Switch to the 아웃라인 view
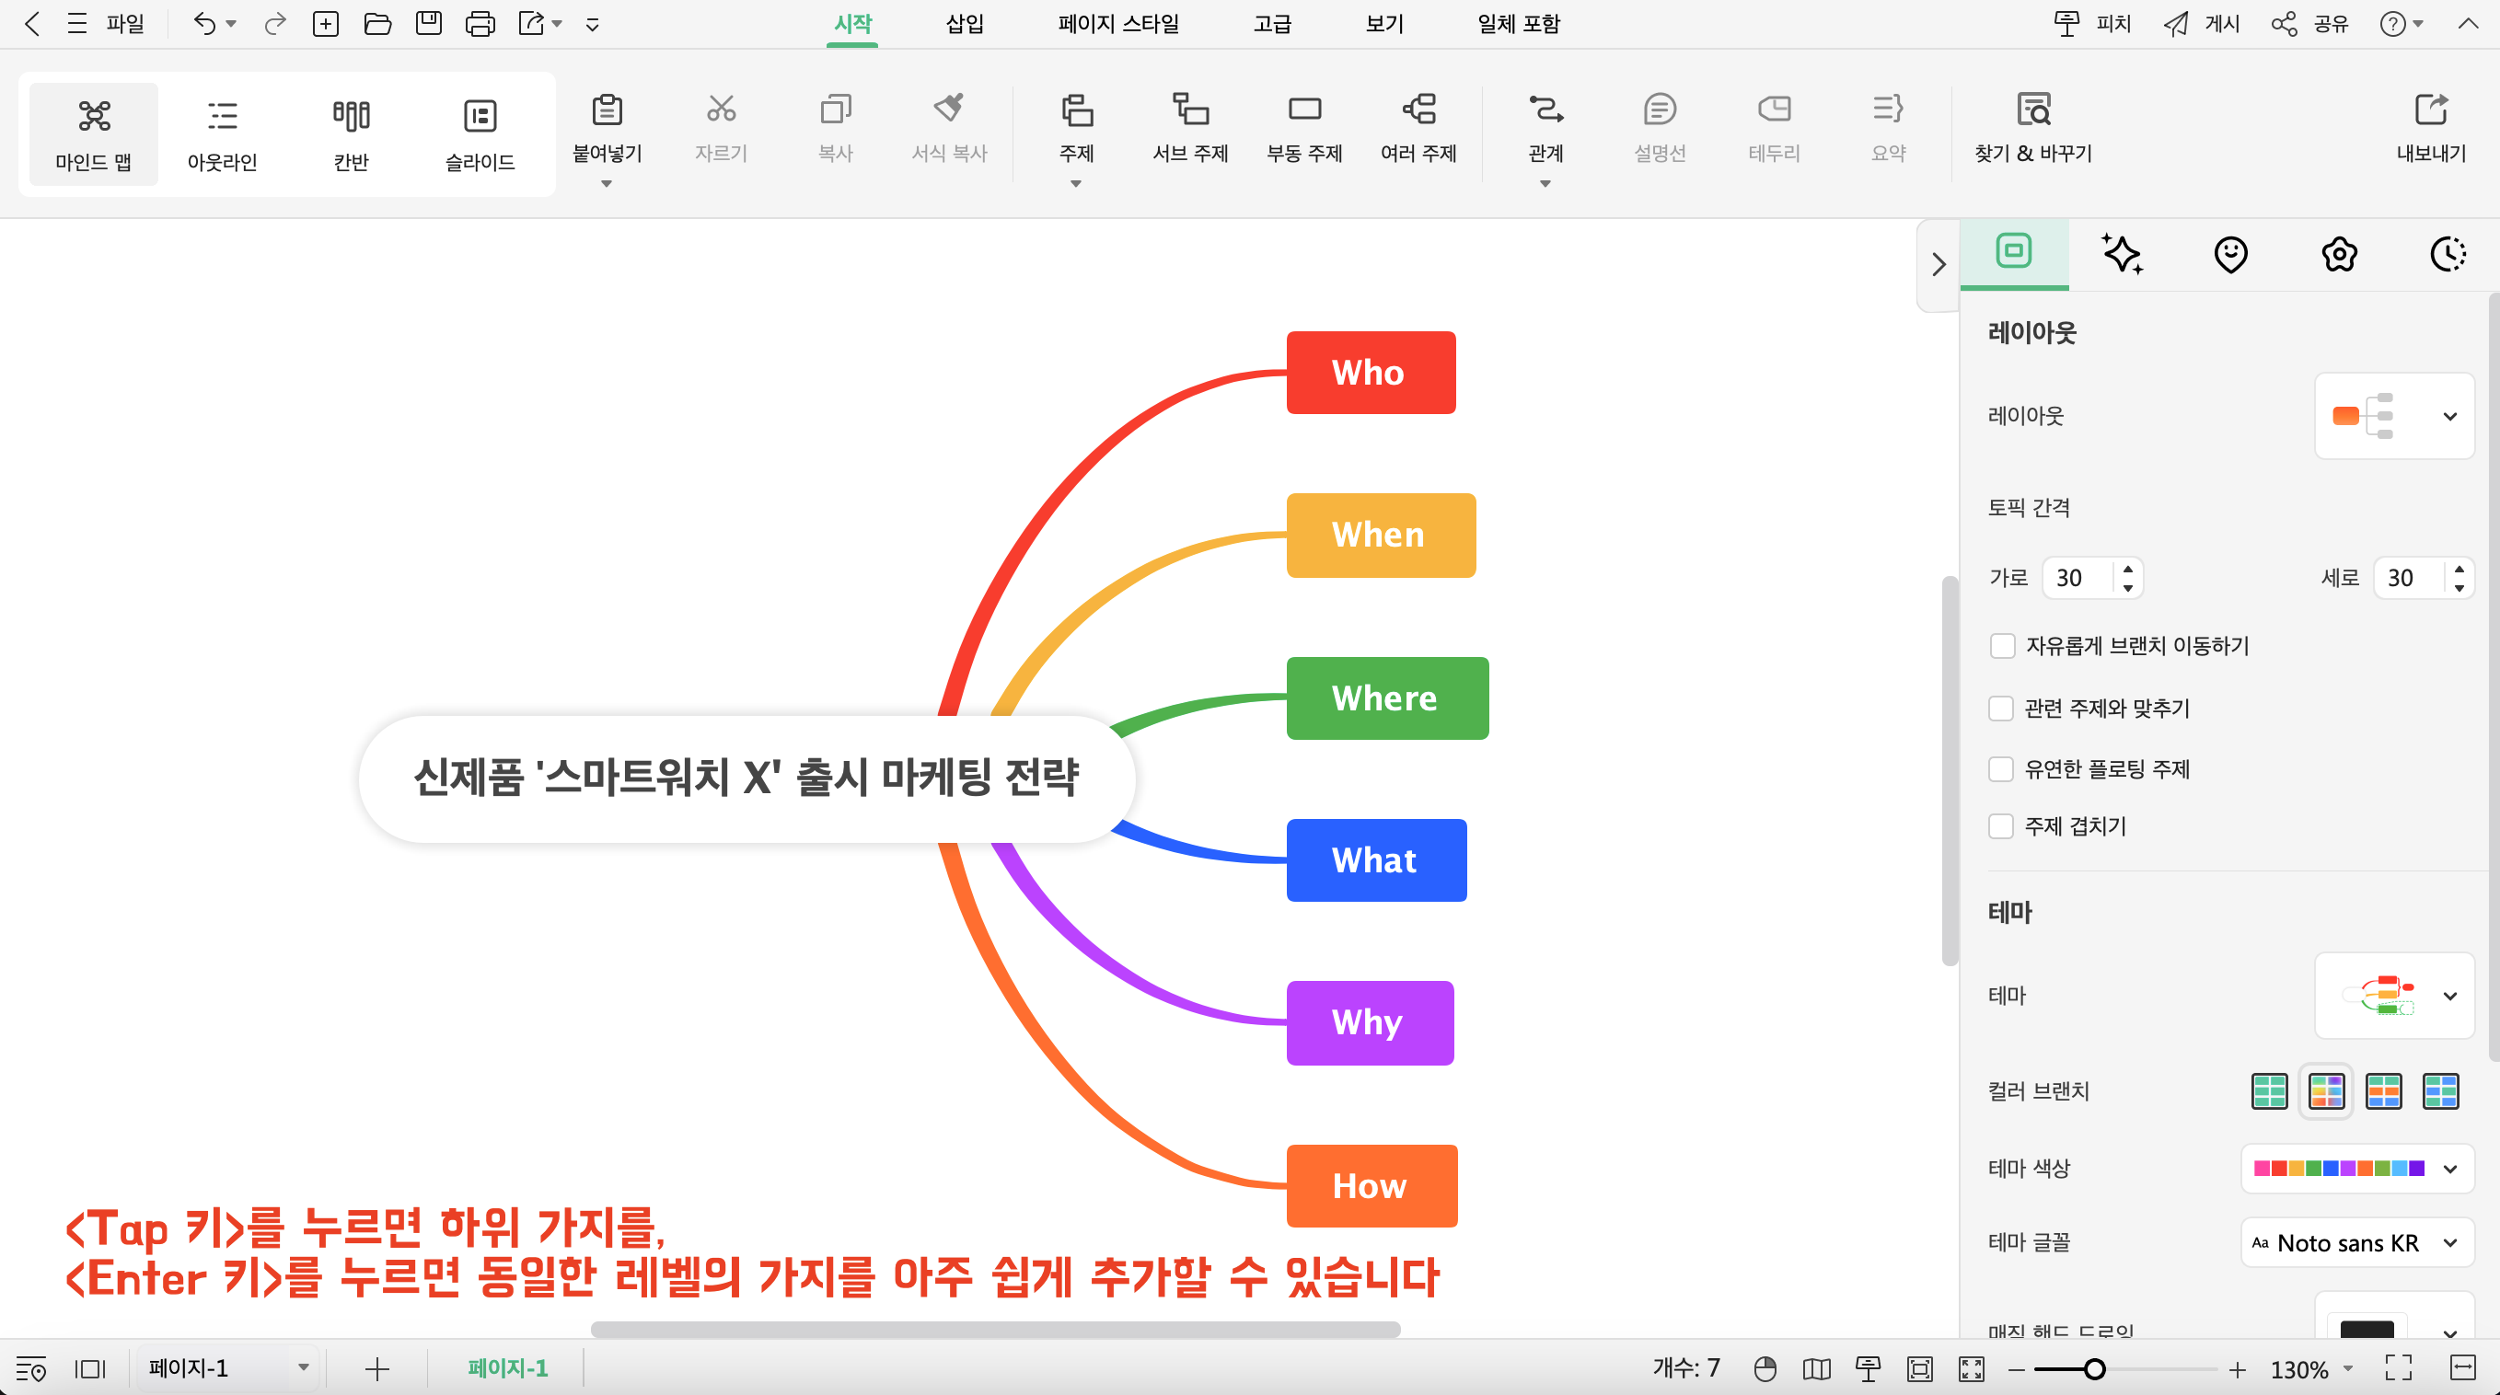Image resolution: width=2500 pixels, height=1395 pixels. click(222, 133)
